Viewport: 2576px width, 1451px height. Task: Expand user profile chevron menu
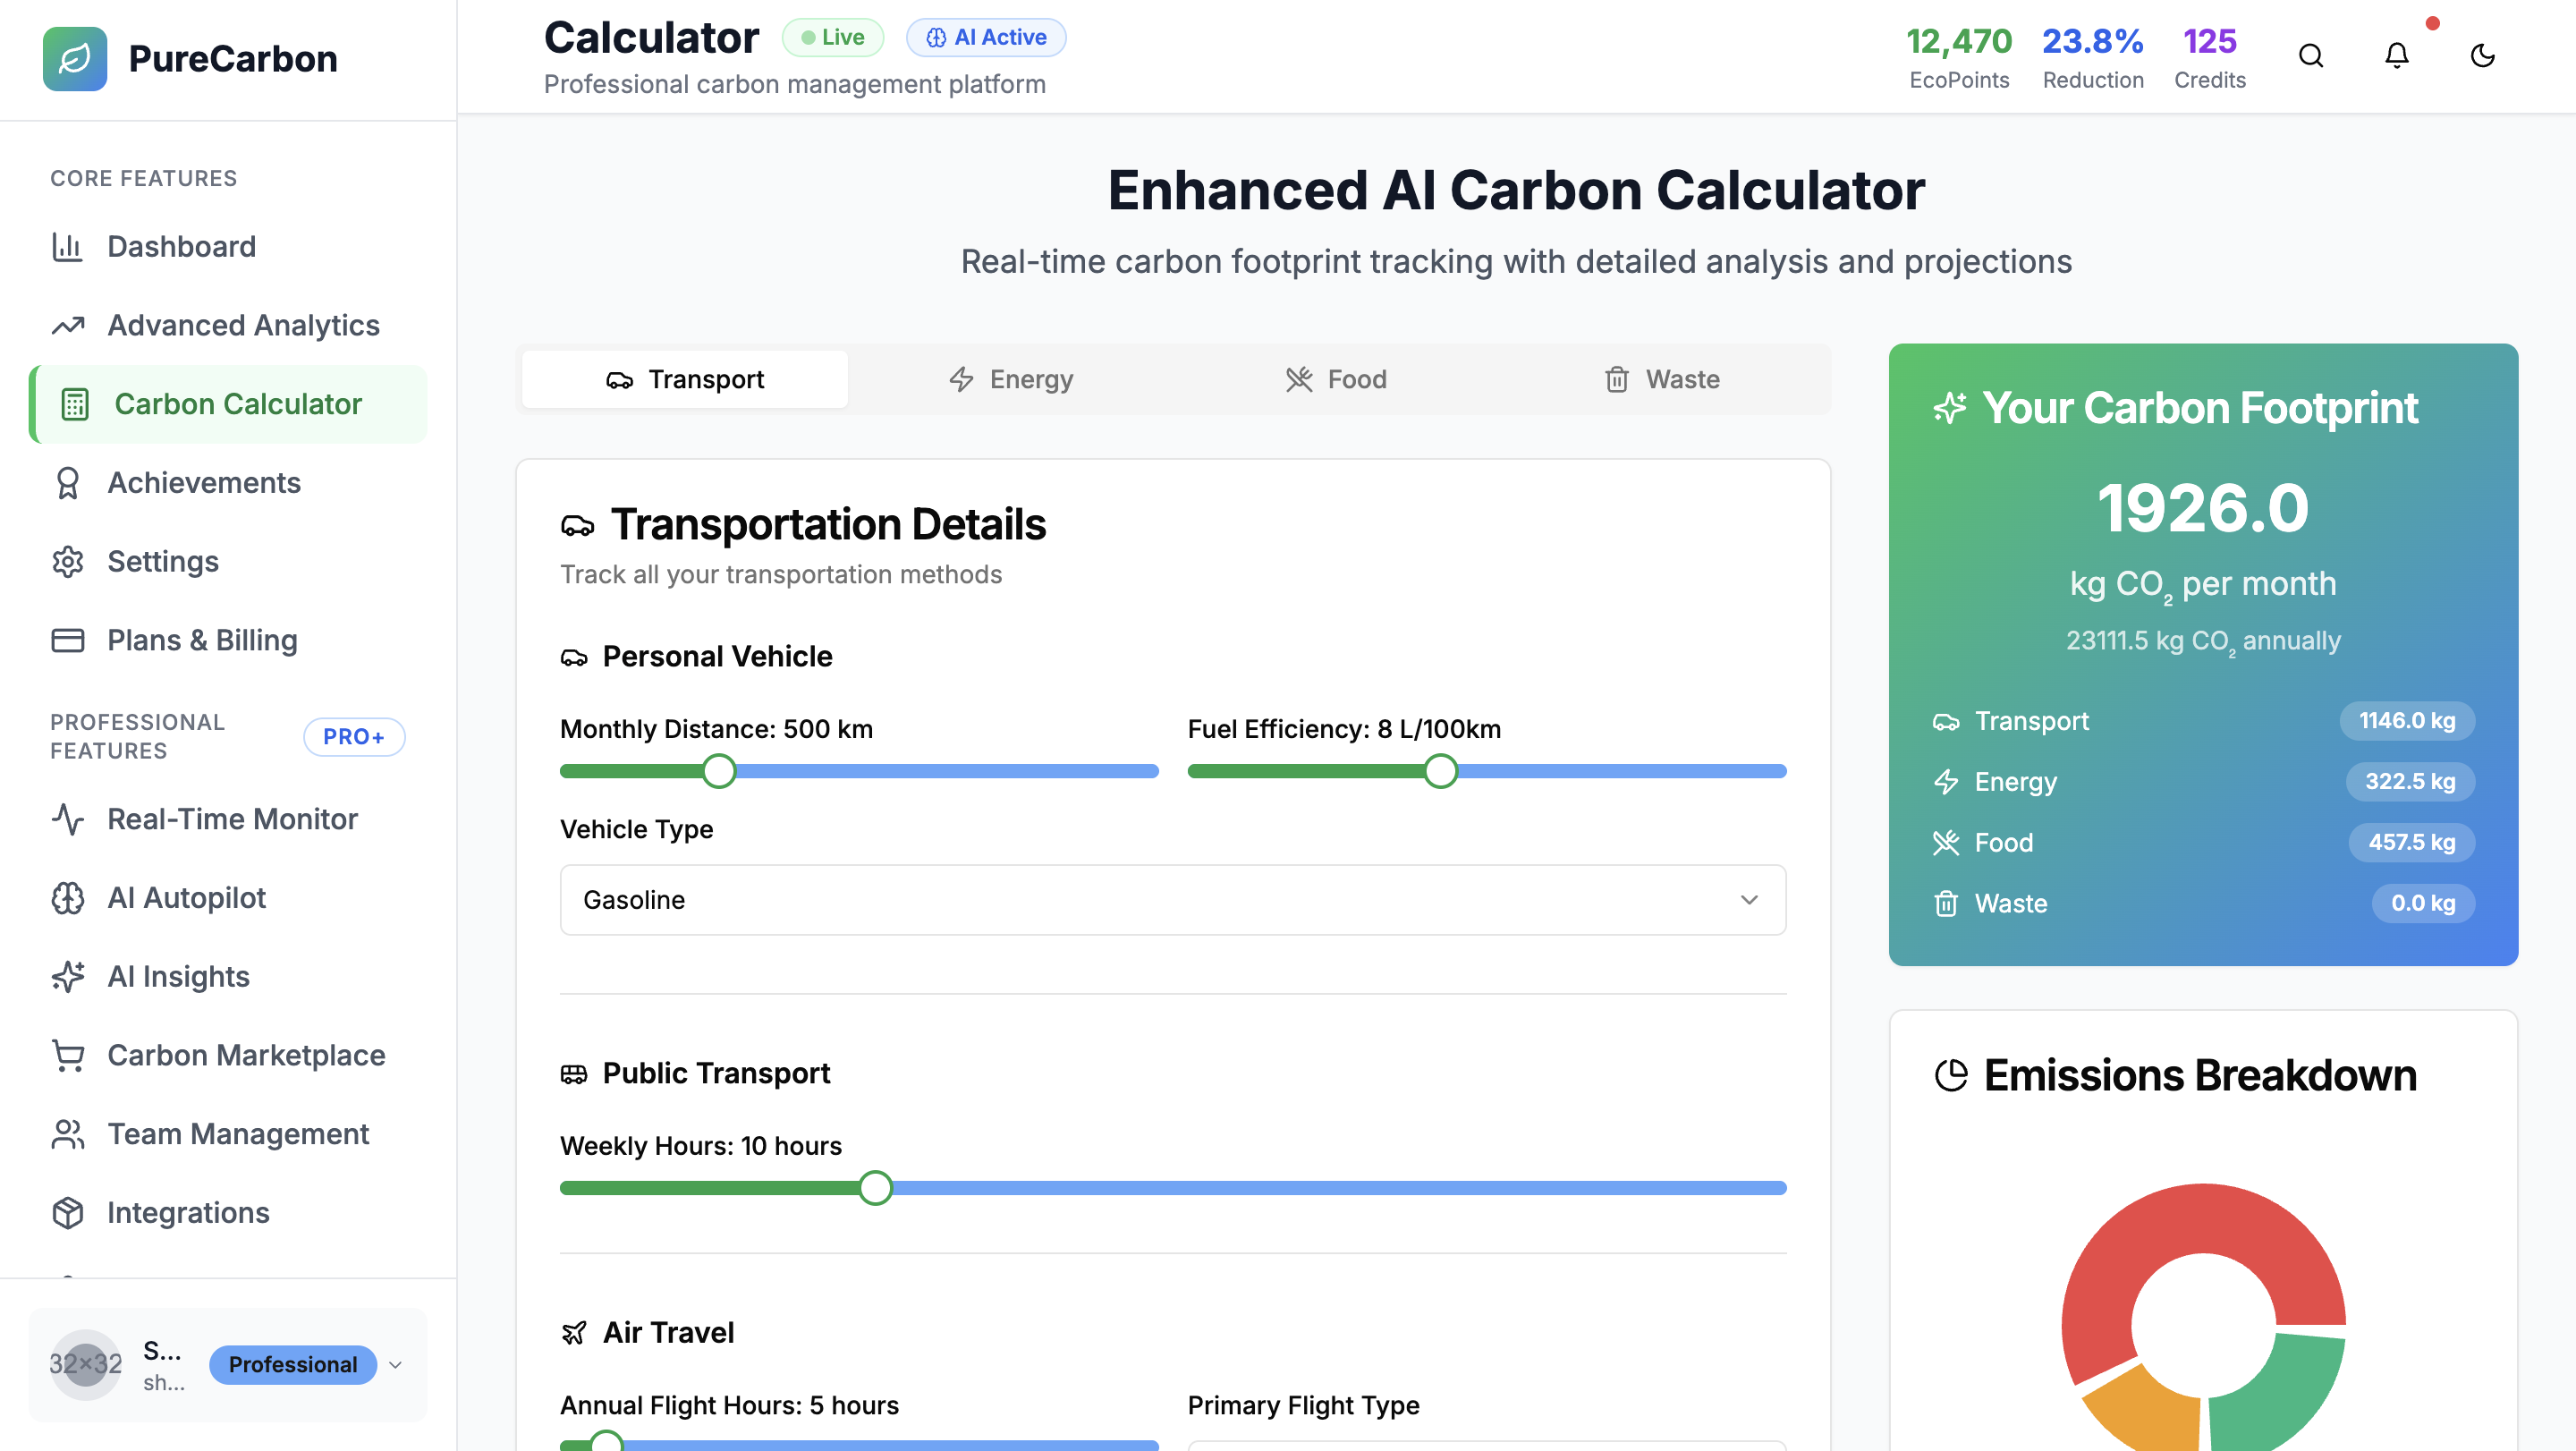[396, 1365]
